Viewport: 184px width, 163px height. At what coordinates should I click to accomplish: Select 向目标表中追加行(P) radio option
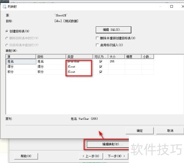click(7, 45)
